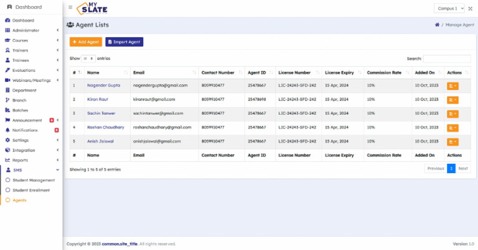Open the Campus 1 dropdown
This screenshot has width=478, height=250.
tap(449, 8)
